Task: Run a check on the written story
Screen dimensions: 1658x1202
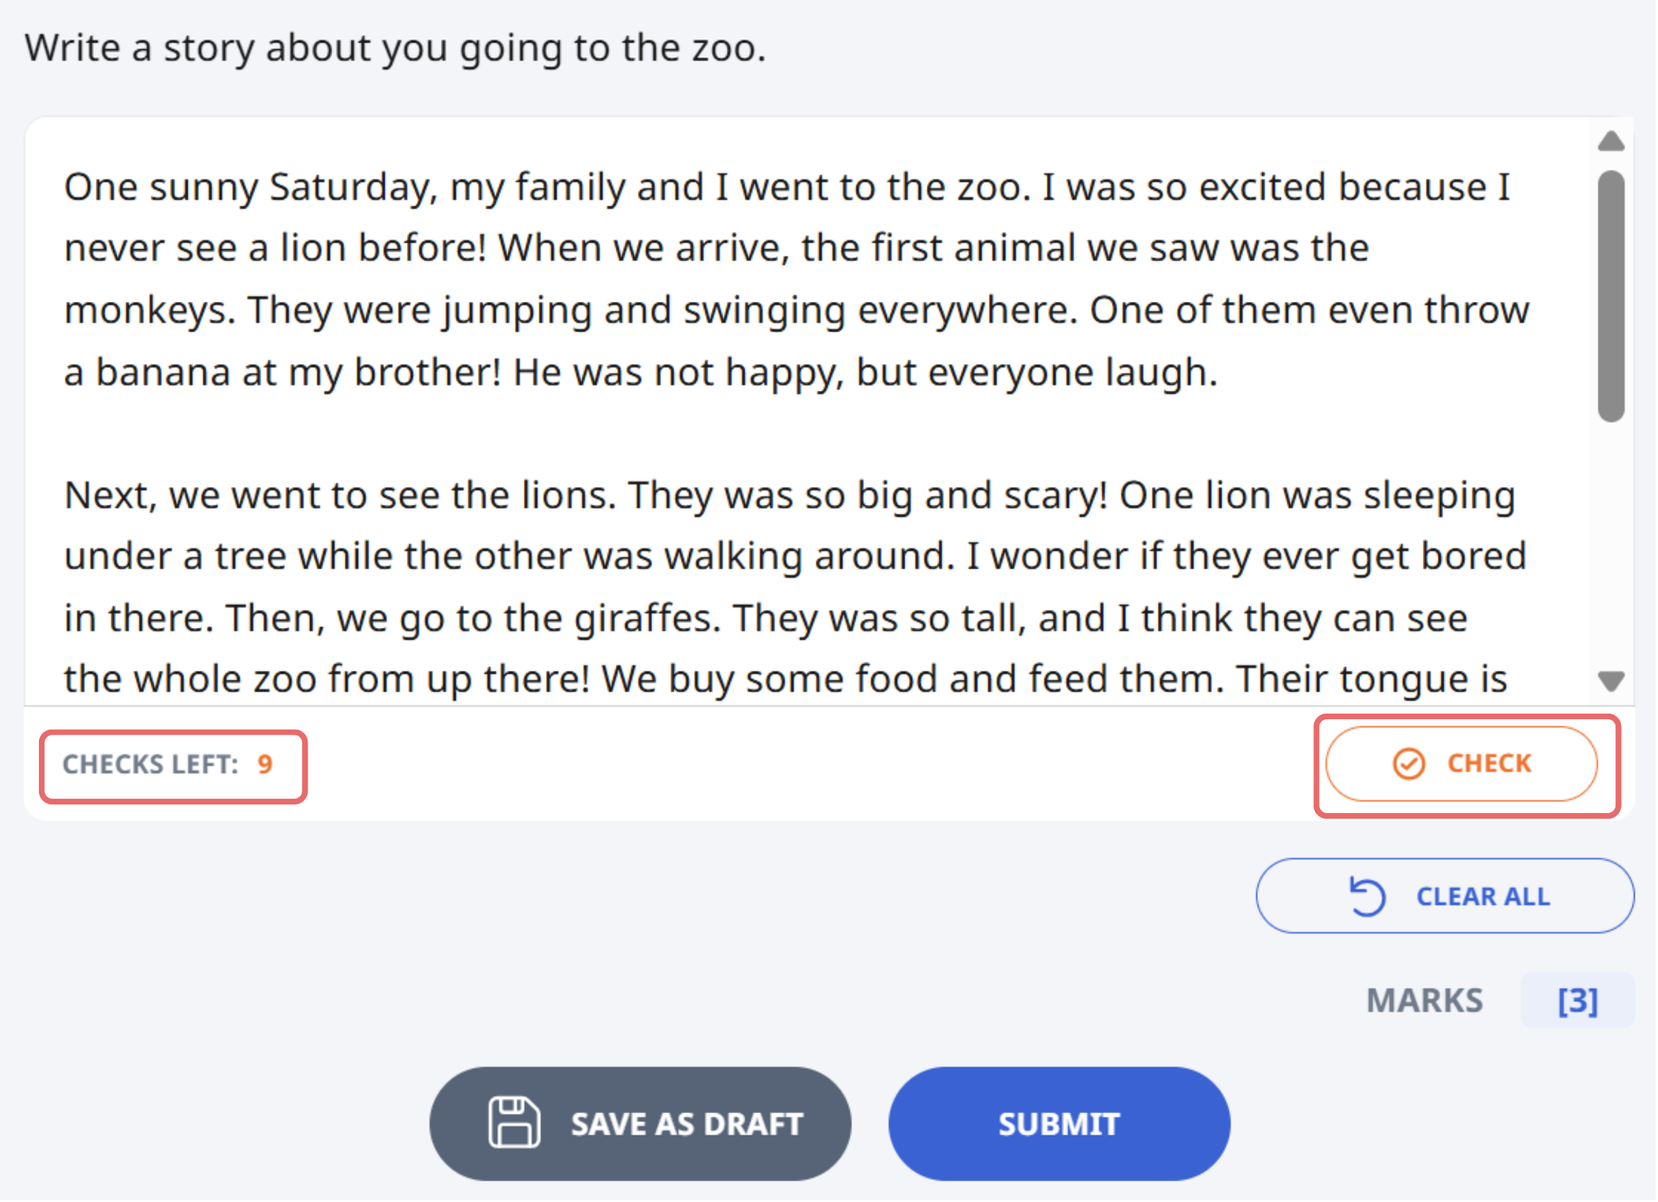Action: (1463, 765)
